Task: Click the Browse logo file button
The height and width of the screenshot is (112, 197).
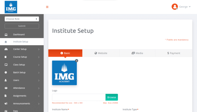Action: pos(112,97)
